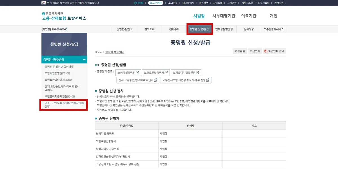
Task: Open 사이트맵 link
Action: [x=218, y=3]
